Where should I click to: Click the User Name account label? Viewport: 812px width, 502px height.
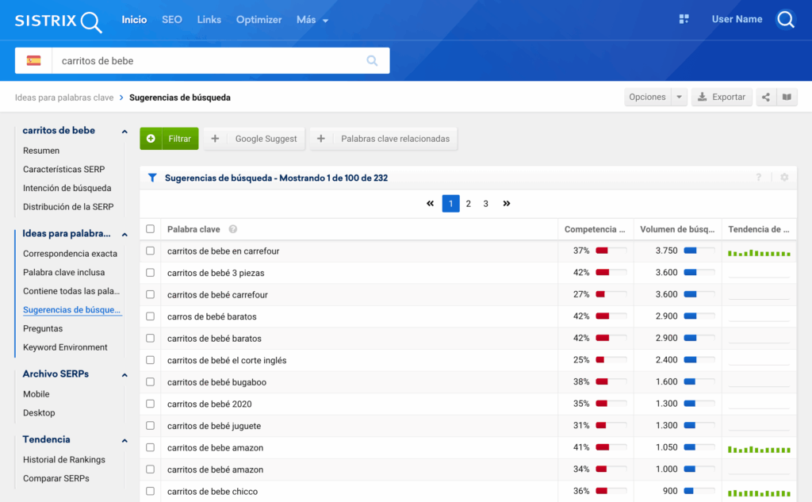tap(737, 19)
